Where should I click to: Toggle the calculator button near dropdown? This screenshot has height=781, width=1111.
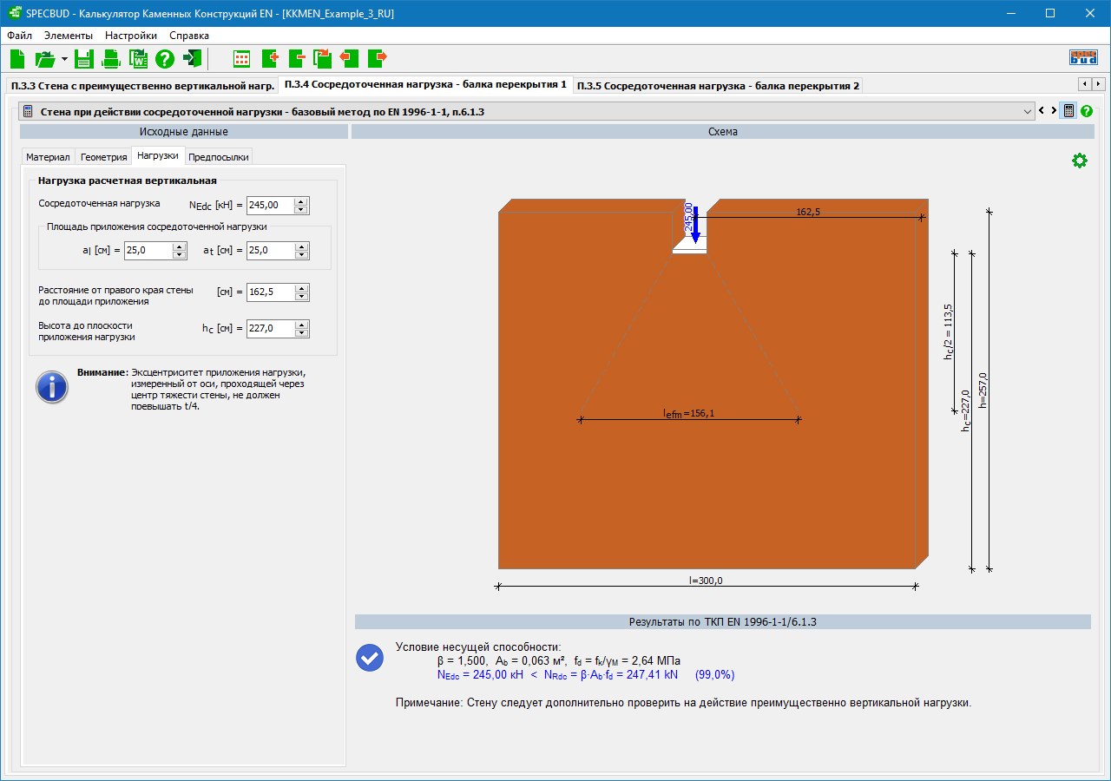pos(1068,111)
